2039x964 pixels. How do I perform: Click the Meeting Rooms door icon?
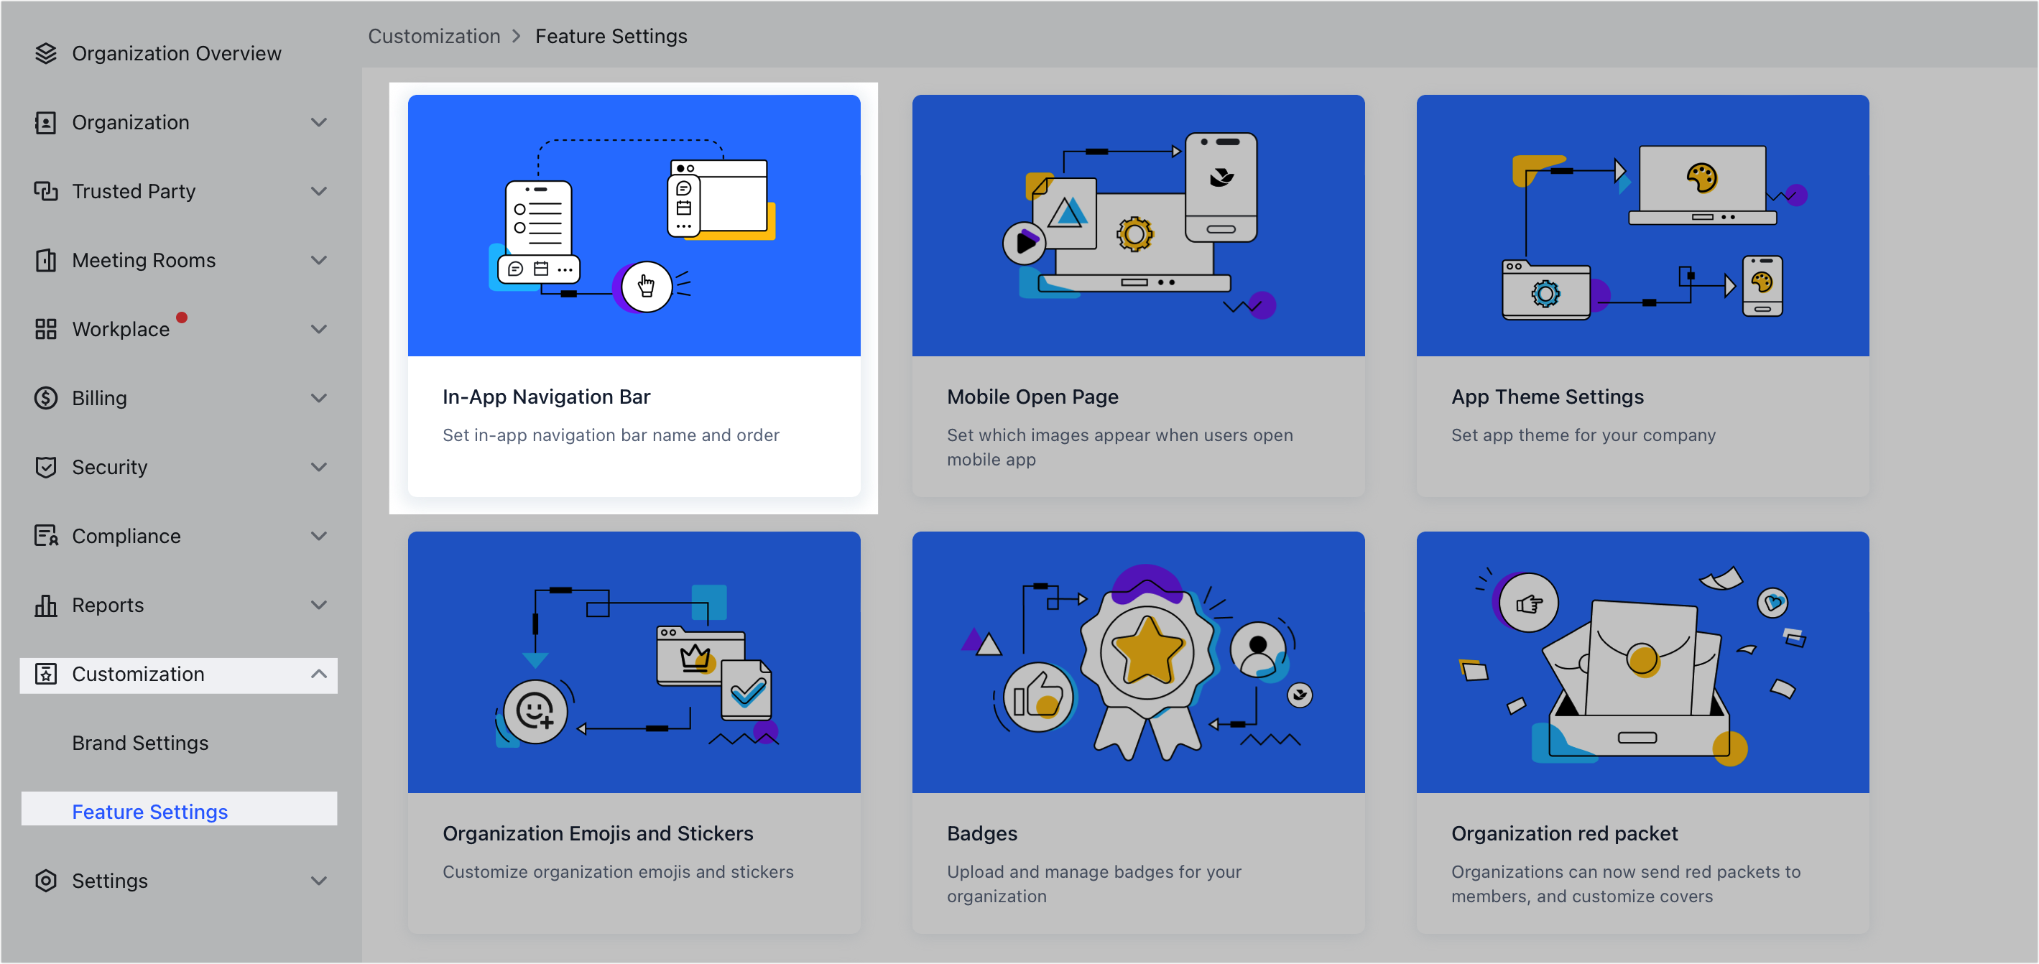(x=46, y=259)
